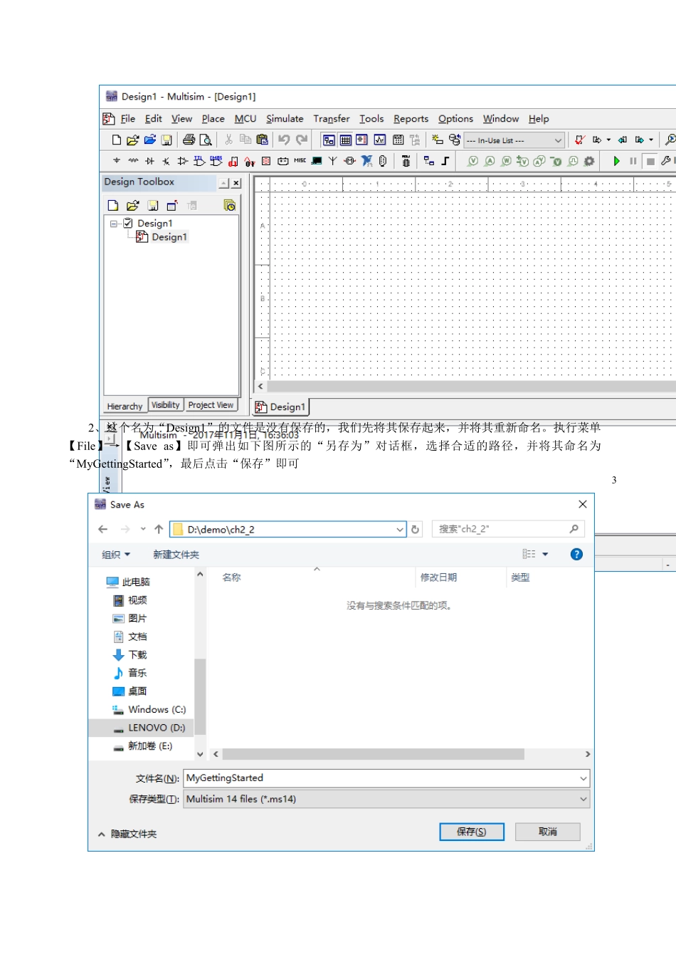676x957 pixels.
Task: Click Place MISC components icon
Action: (300, 162)
